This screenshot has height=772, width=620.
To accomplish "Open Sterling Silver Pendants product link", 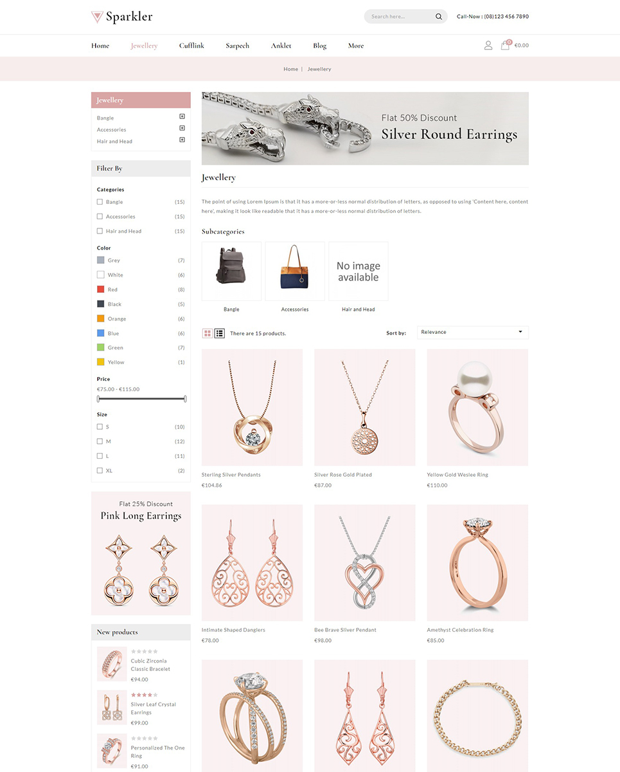I will 231,475.
